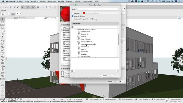The image size is (183, 103).
Task: Open the duplicate source surface dropdown
Action: [100, 13]
